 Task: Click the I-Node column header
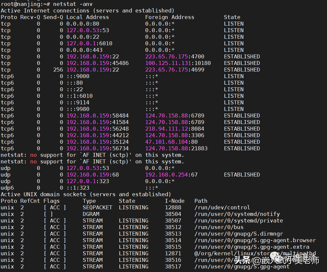(174, 201)
